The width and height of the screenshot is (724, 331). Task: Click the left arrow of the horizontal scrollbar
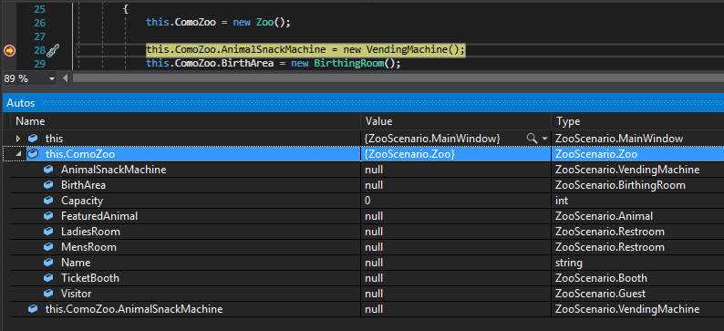point(65,78)
